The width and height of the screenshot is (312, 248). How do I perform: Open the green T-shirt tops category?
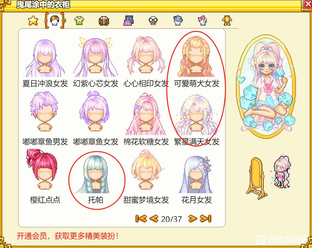79,21
